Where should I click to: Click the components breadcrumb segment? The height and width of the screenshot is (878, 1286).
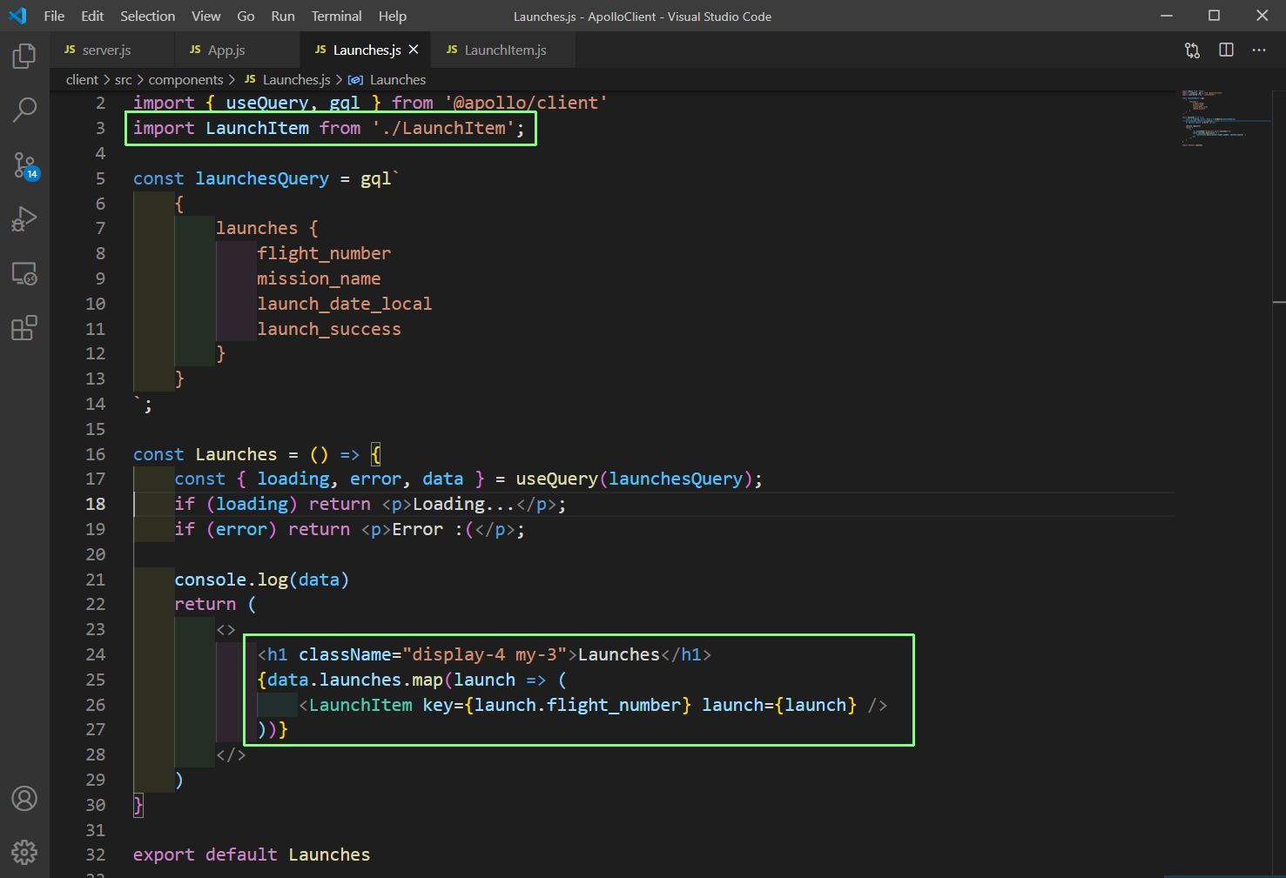coord(185,80)
